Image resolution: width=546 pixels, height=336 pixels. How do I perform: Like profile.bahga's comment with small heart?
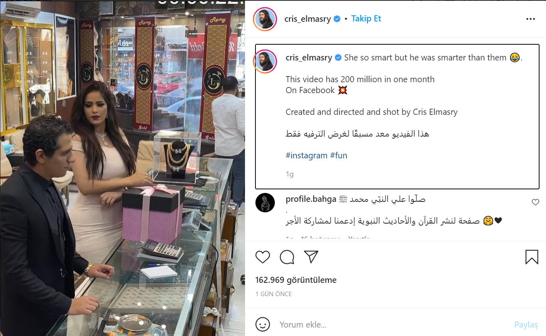536,202
